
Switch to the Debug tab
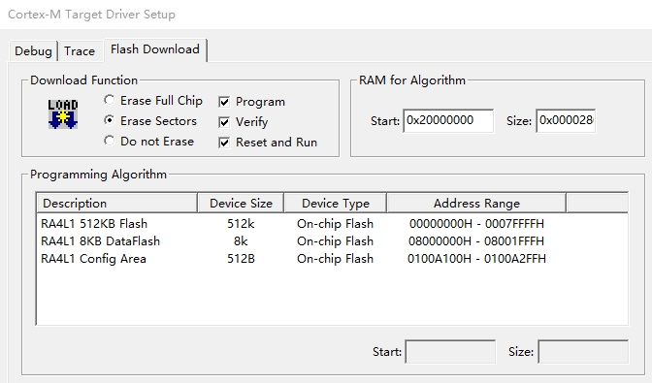(33, 51)
